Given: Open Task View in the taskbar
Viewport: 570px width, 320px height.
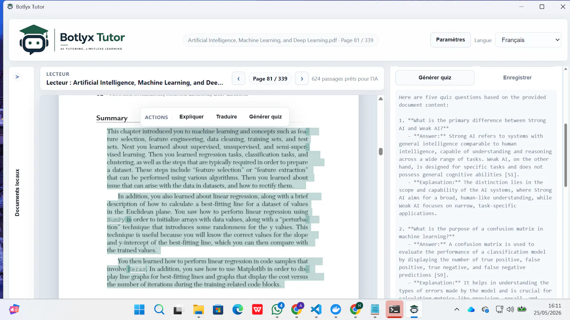Looking at the screenshot, I should [x=178, y=310].
